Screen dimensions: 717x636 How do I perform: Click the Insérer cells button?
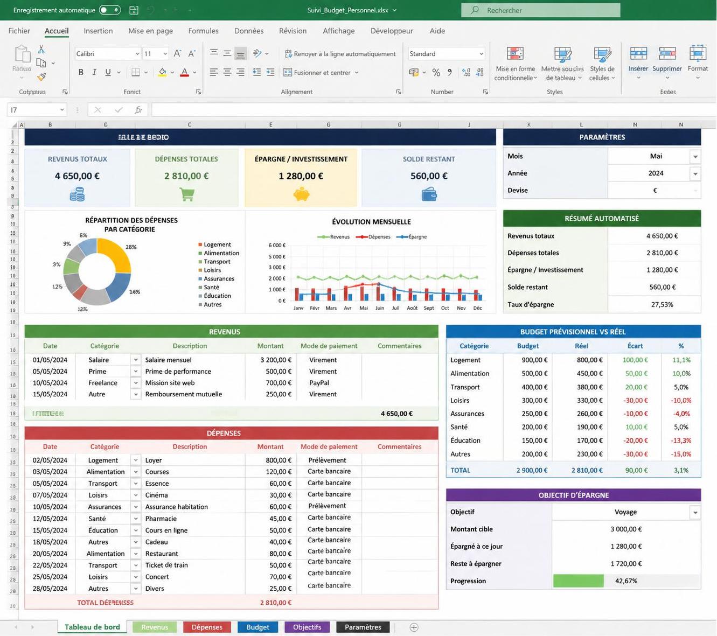(638, 63)
